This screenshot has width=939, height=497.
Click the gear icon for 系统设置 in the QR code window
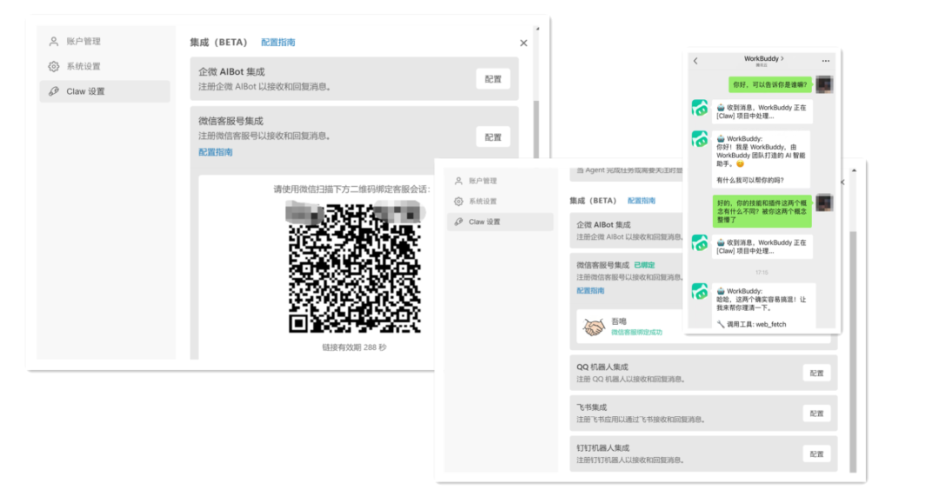(x=54, y=67)
